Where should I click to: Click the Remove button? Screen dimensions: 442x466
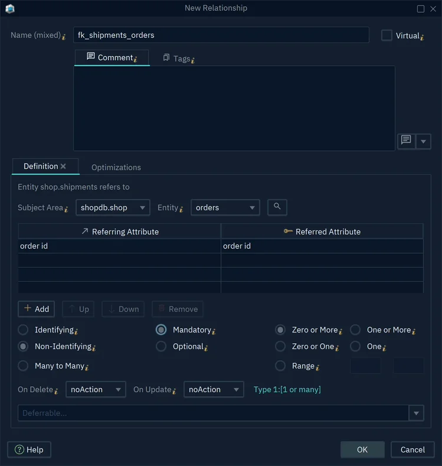click(178, 309)
